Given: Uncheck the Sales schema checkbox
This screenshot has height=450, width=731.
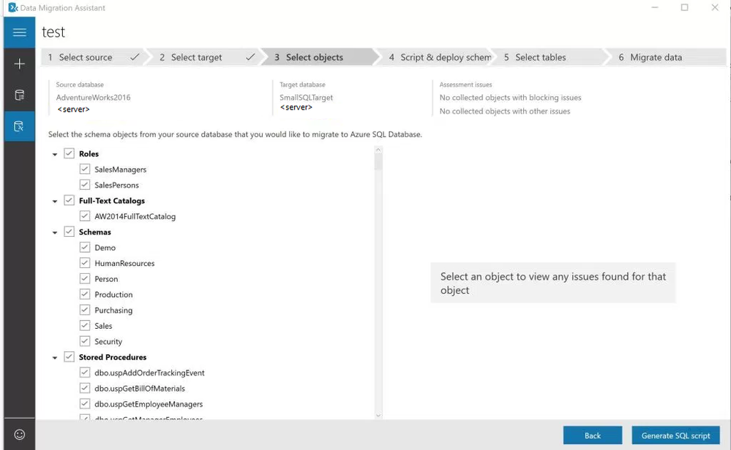Looking at the screenshot, I should coord(84,325).
